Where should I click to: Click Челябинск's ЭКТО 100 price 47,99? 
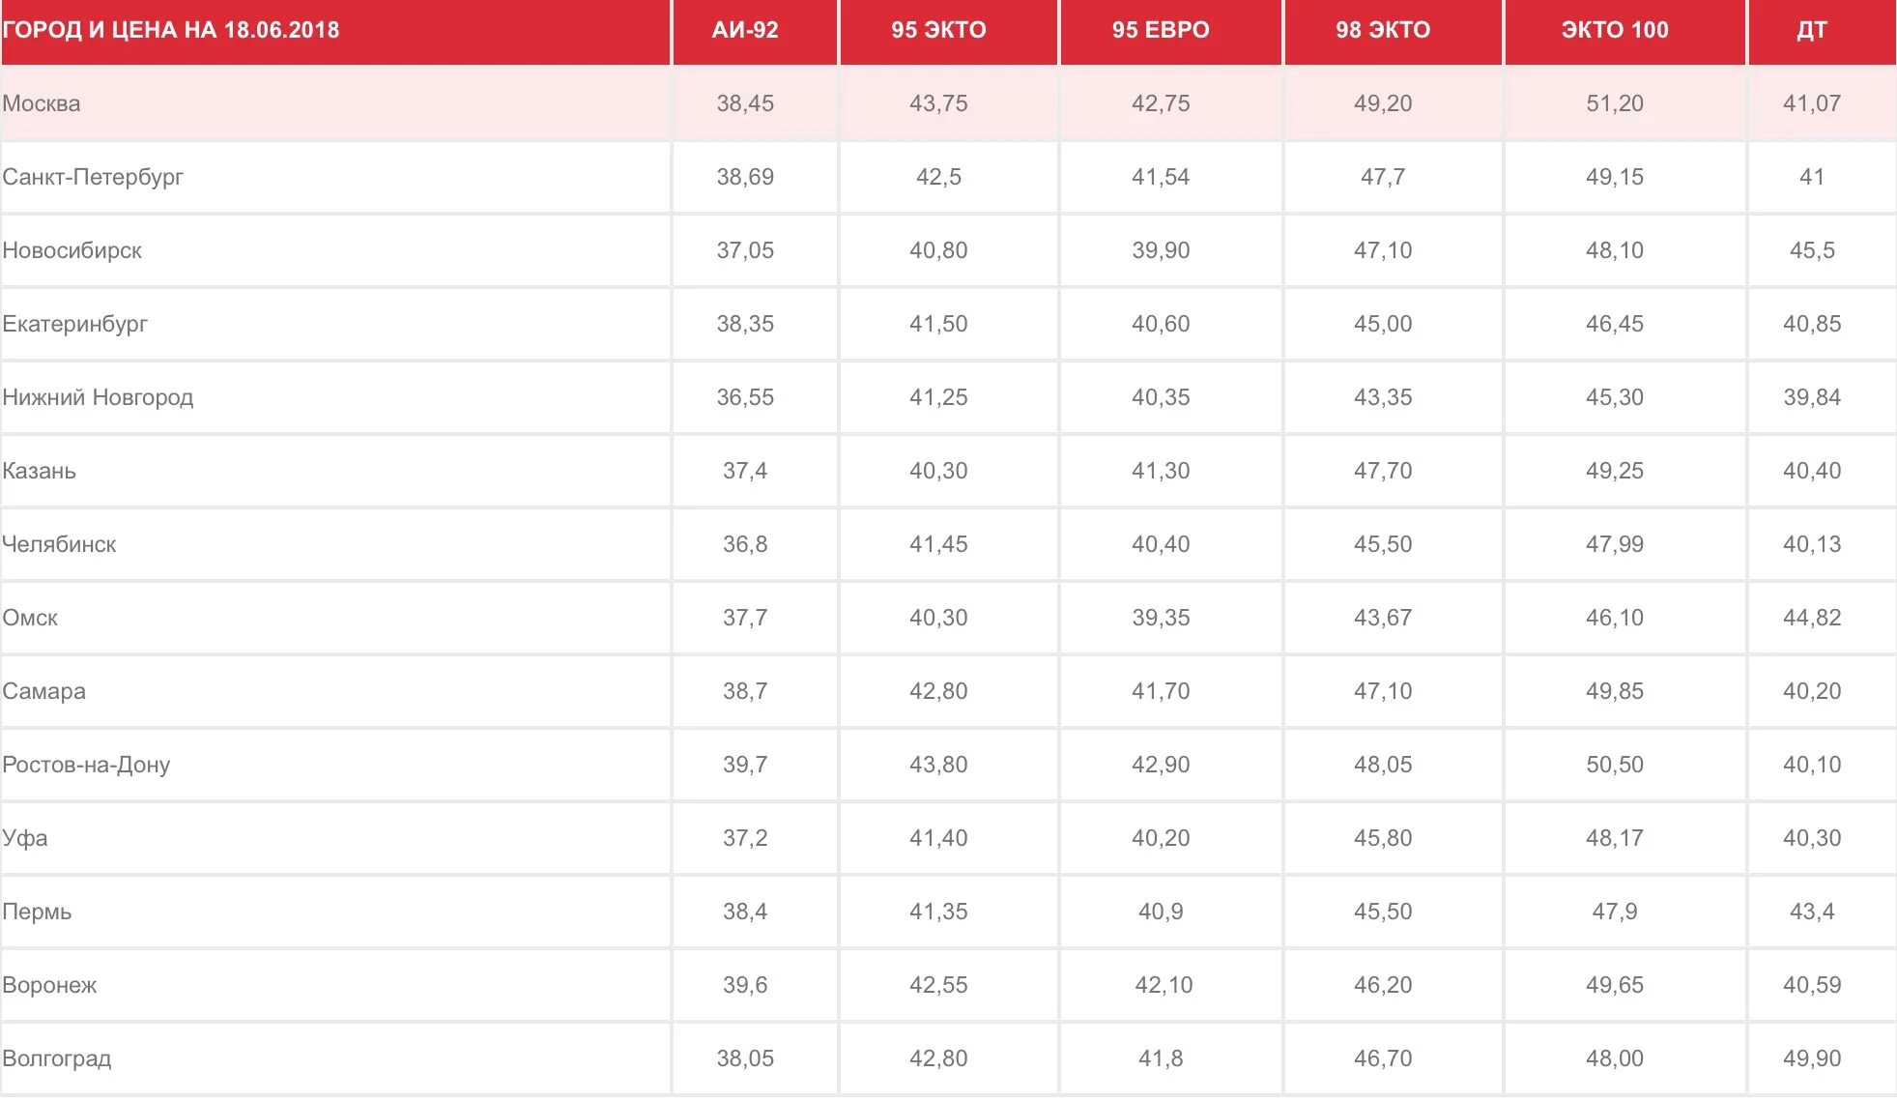[x=1615, y=544]
